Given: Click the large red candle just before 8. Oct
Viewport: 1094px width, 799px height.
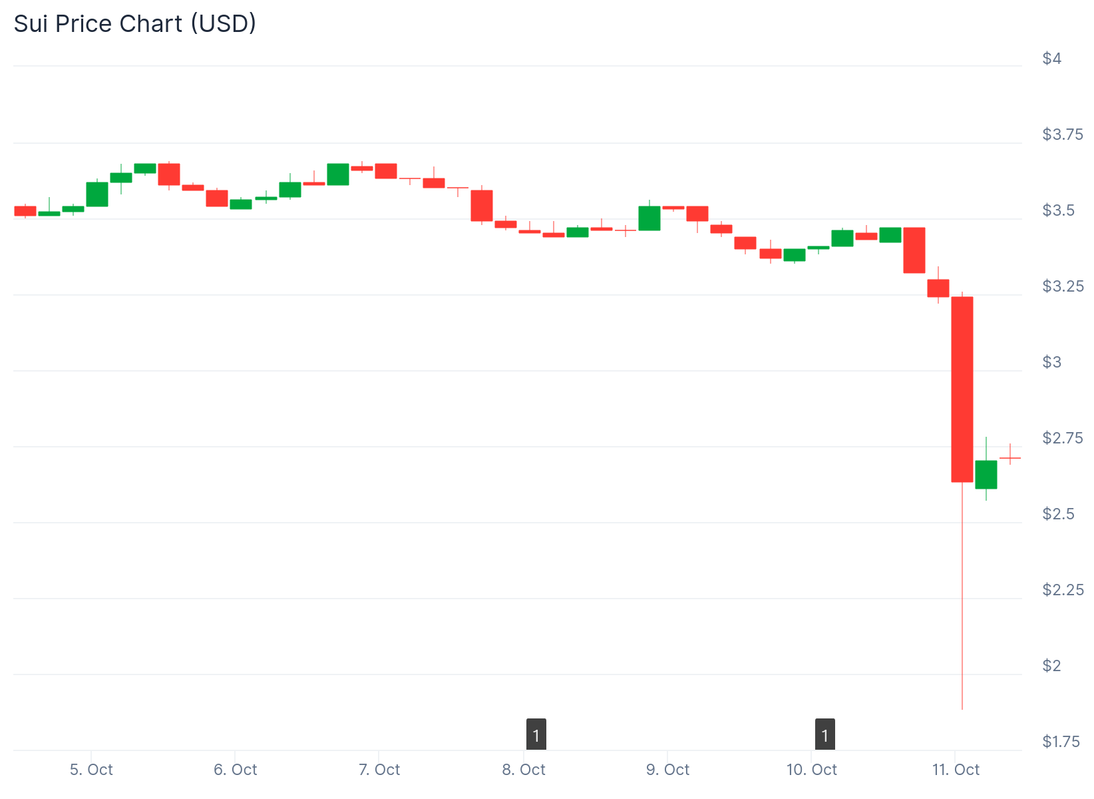Looking at the screenshot, I should [x=481, y=206].
